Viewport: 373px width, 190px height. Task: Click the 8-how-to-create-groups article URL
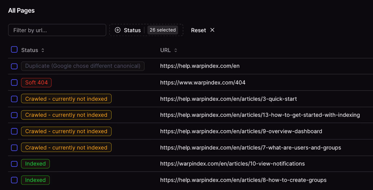click(243, 180)
